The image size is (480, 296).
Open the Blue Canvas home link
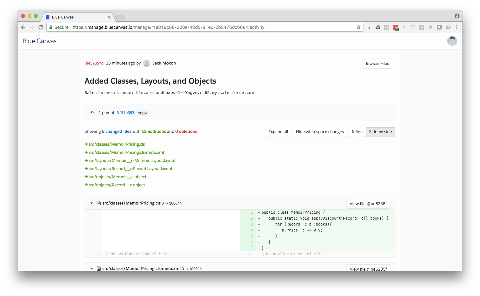pos(39,41)
